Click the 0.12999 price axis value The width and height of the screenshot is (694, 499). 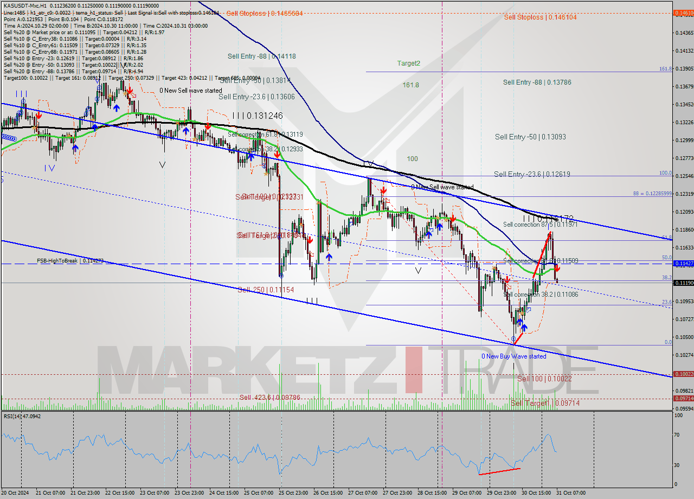tap(684, 140)
